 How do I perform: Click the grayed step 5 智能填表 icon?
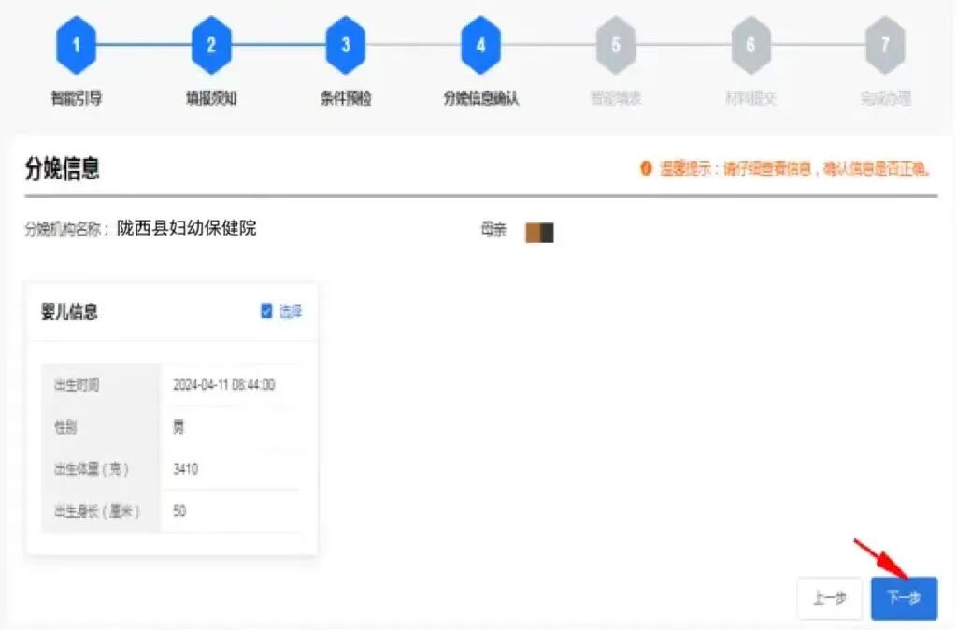coord(614,43)
